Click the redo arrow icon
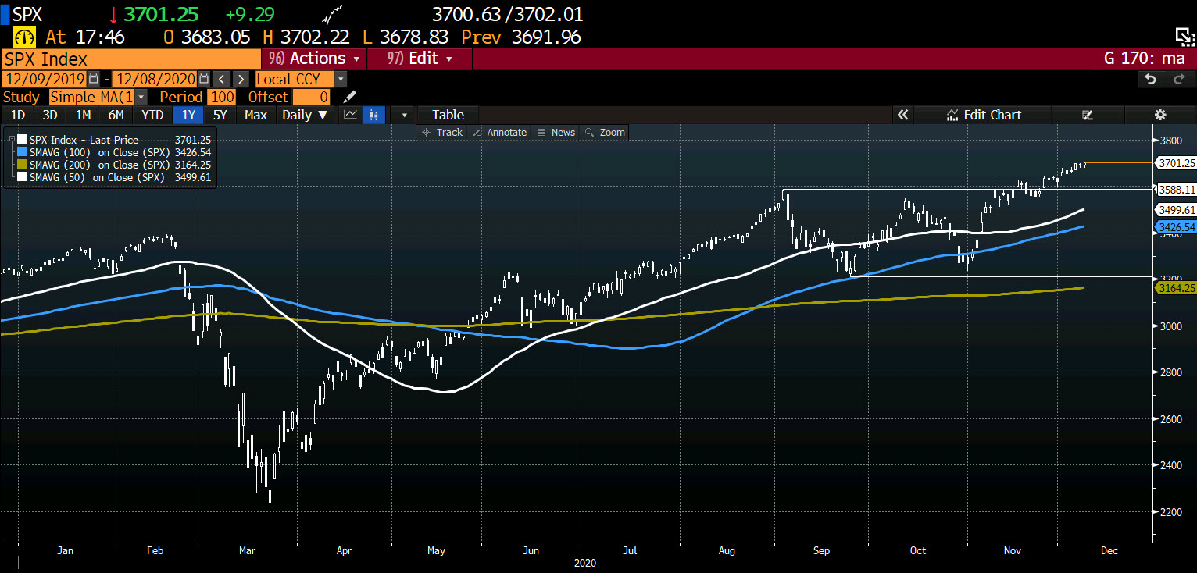The image size is (1197, 573). click(1178, 79)
